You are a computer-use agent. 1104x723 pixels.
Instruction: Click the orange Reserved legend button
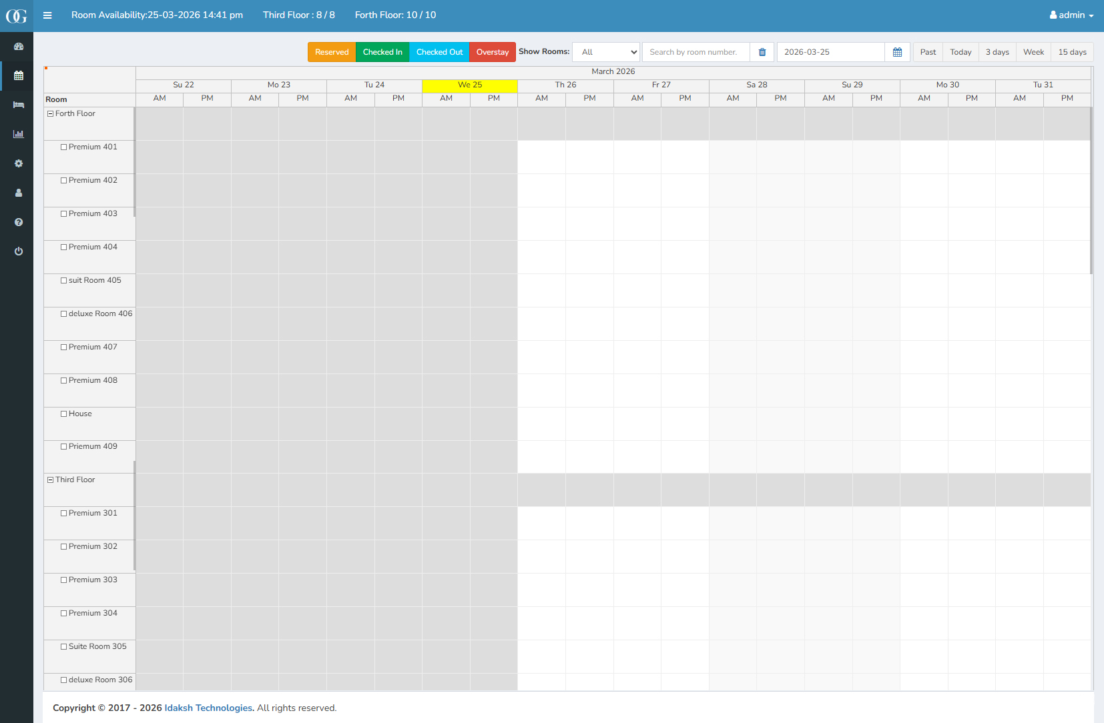click(x=332, y=52)
